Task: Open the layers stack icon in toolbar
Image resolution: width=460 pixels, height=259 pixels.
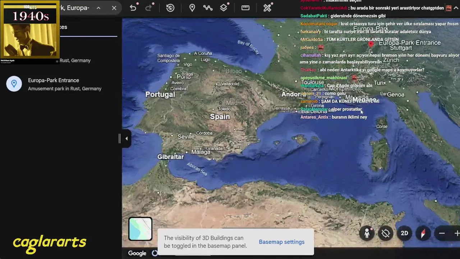Action: [224, 8]
